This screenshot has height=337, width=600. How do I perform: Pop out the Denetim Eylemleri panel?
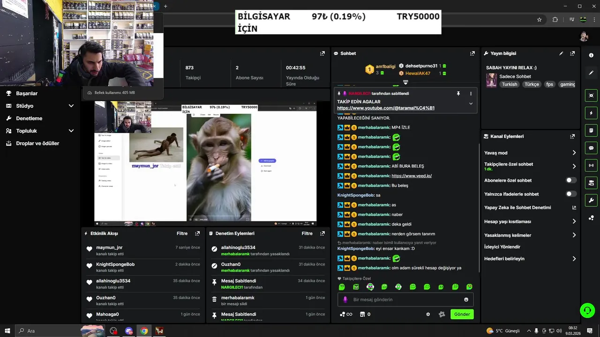322,234
